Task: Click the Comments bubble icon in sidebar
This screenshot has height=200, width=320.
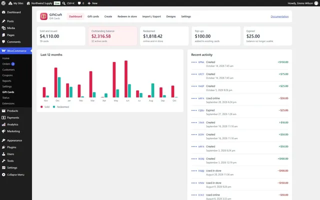Action: [x=3, y=41]
